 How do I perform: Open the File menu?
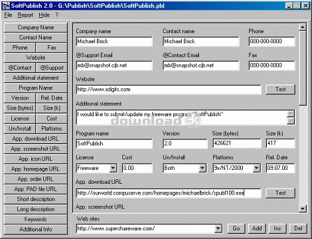(8, 15)
